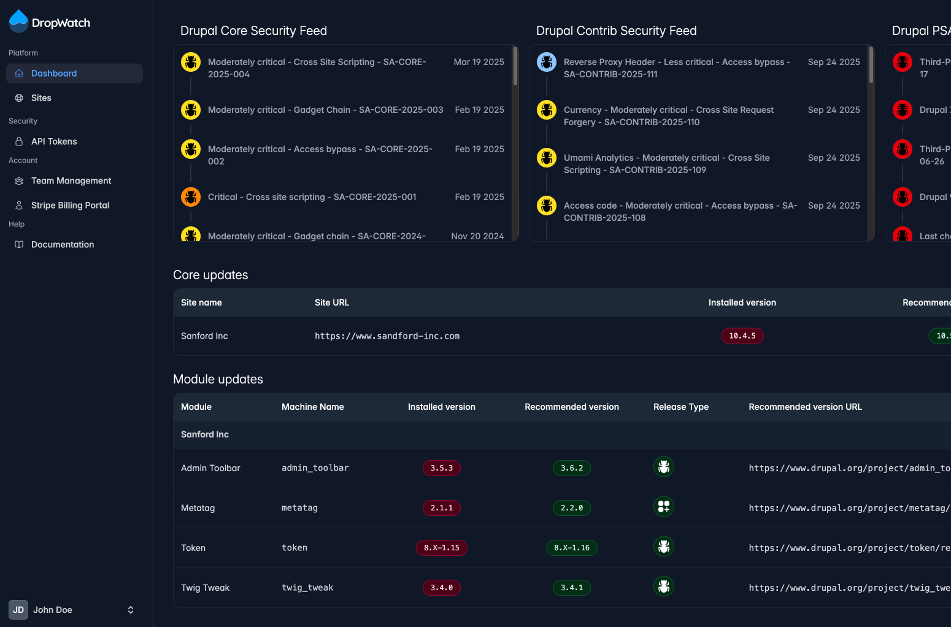Image resolution: width=951 pixels, height=627 pixels.
Task: Expand the John Doe account switcher chevron
Action: coord(131,610)
